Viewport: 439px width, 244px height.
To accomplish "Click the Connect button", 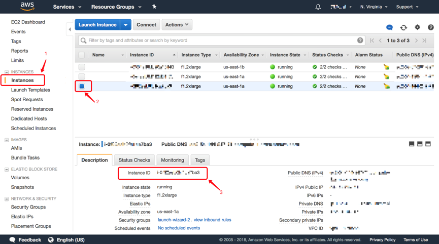I will [x=147, y=25].
